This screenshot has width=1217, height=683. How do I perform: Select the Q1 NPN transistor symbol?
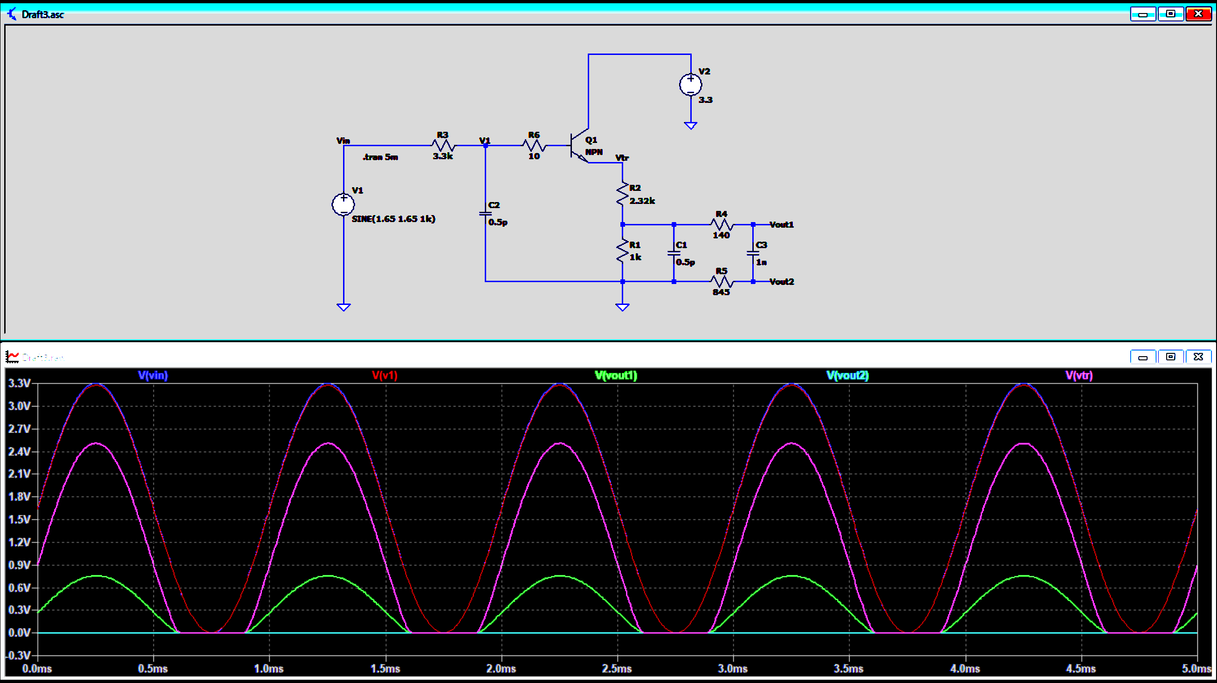579,146
